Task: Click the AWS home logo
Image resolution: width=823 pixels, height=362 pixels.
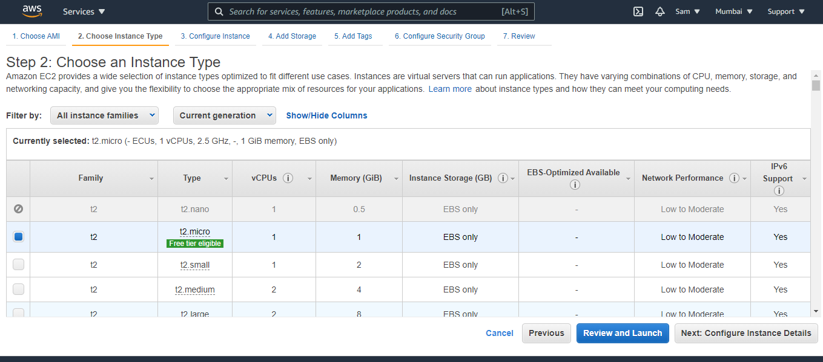Action: 32,11
